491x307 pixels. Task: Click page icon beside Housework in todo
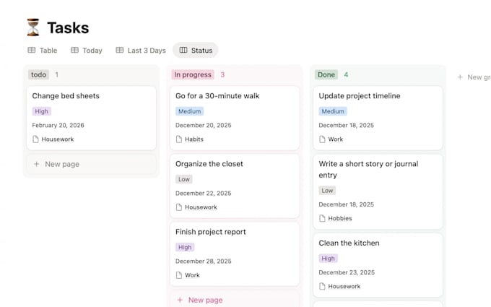[35, 139]
